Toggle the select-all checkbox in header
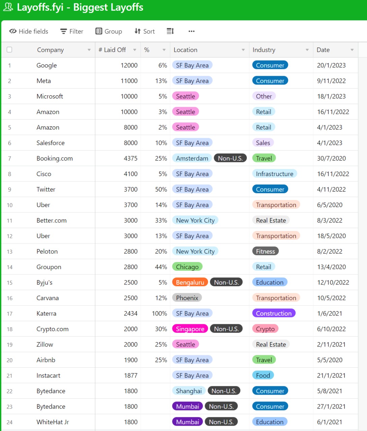The height and width of the screenshot is (431, 367). click(x=9, y=49)
